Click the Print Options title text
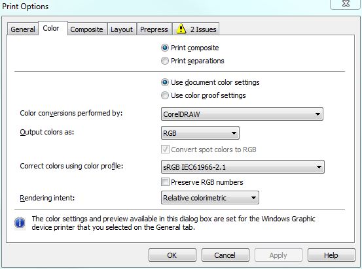 tap(26, 7)
